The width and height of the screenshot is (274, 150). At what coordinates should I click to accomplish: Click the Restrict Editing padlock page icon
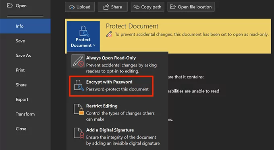coord(79,109)
